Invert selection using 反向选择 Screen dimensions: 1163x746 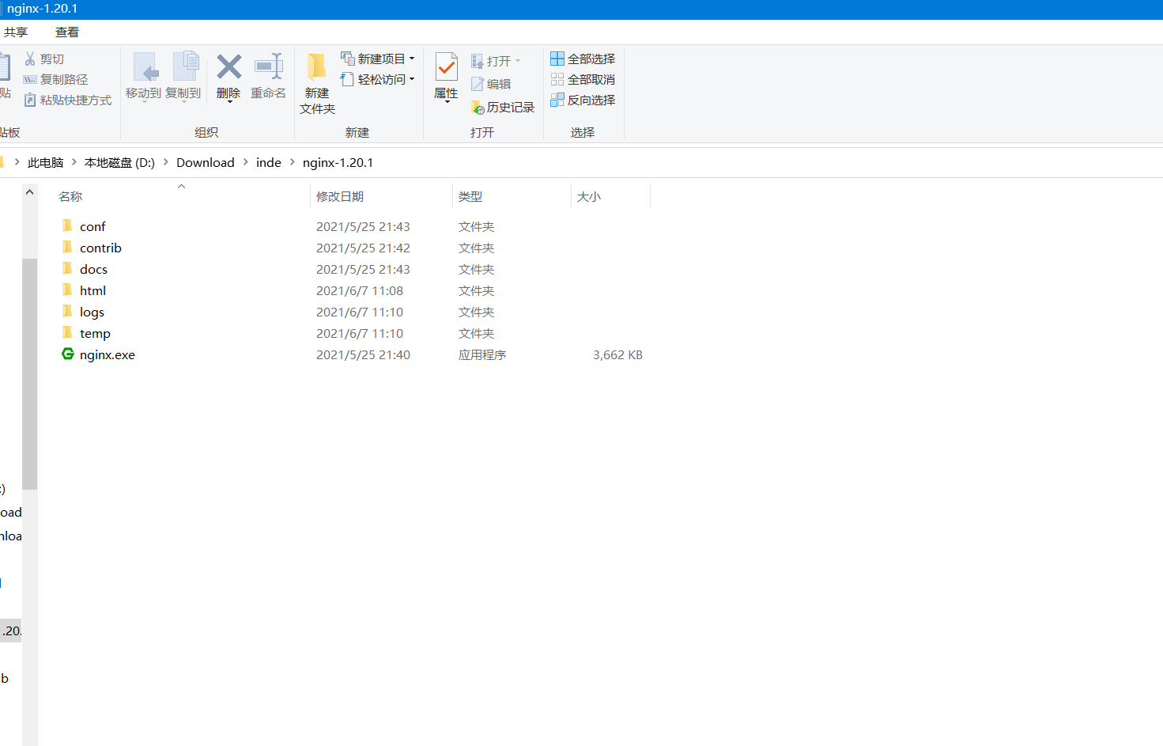583,100
